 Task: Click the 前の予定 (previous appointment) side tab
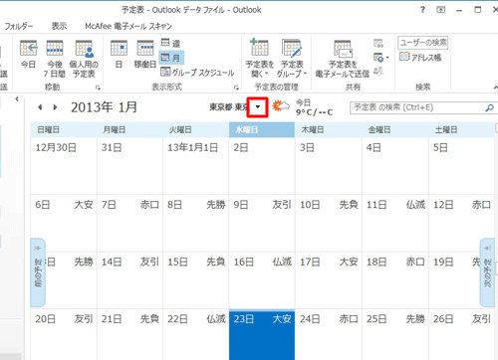point(38,272)
